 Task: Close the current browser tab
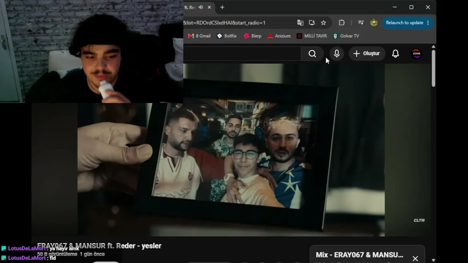tap(210, 7)
